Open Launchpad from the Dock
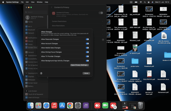Image resolution: width=171 pixels, height=111 pixels. coord(38,105)
